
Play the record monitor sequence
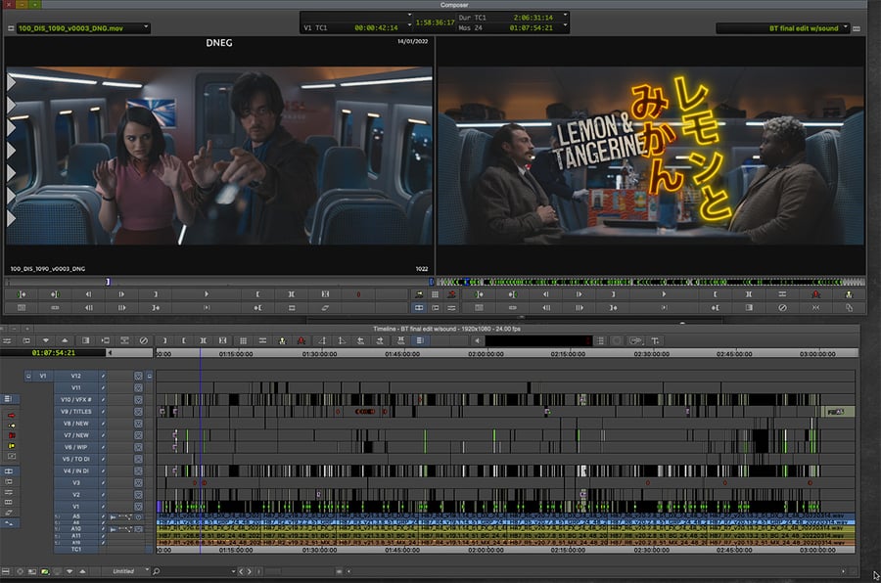[664, 294]
